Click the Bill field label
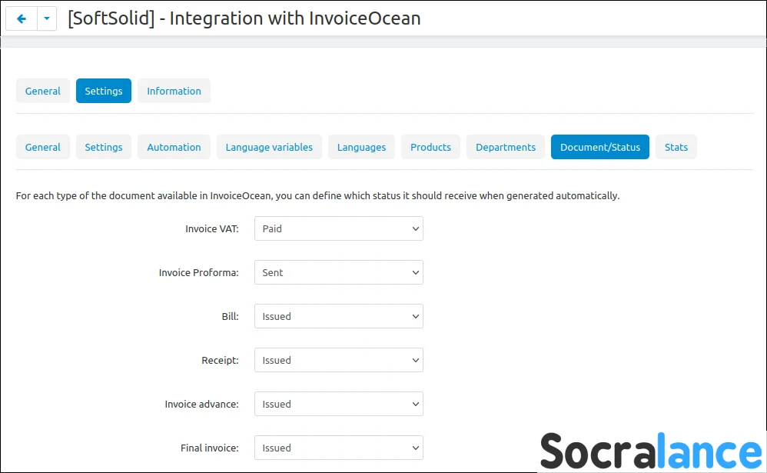 [230, 316]
